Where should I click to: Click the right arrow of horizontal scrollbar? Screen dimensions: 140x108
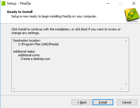(121, 89)
